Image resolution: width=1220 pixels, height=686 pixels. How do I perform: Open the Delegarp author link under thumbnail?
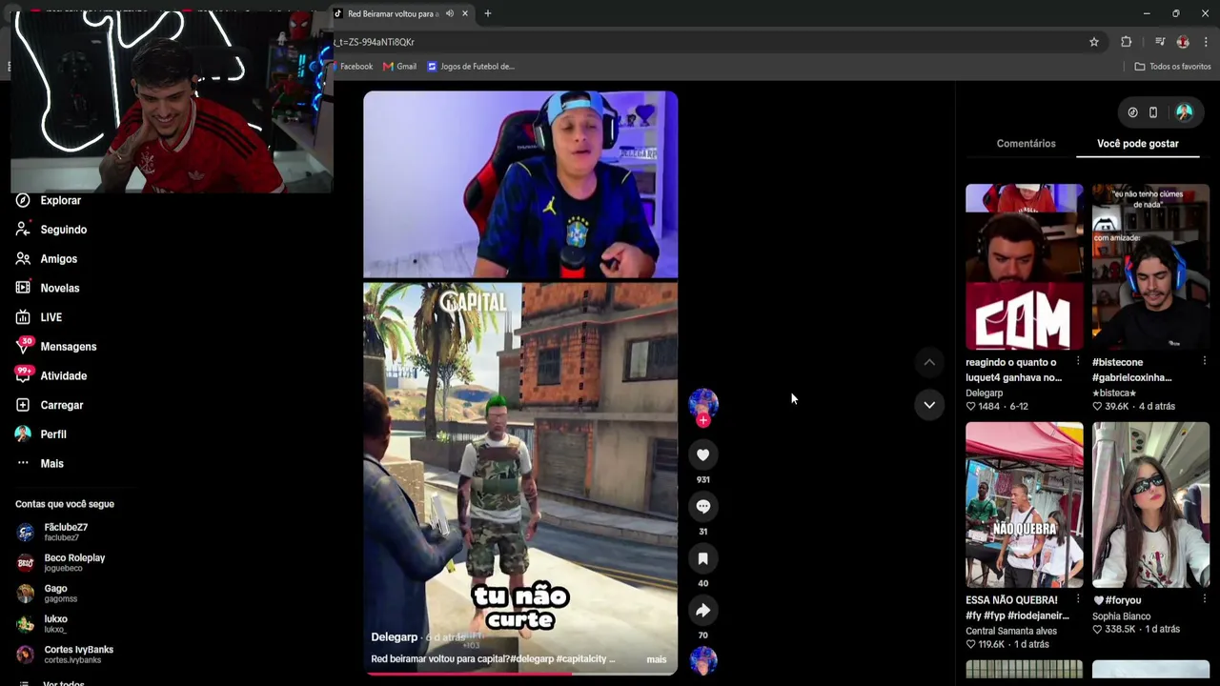click(x=985, y=393)
